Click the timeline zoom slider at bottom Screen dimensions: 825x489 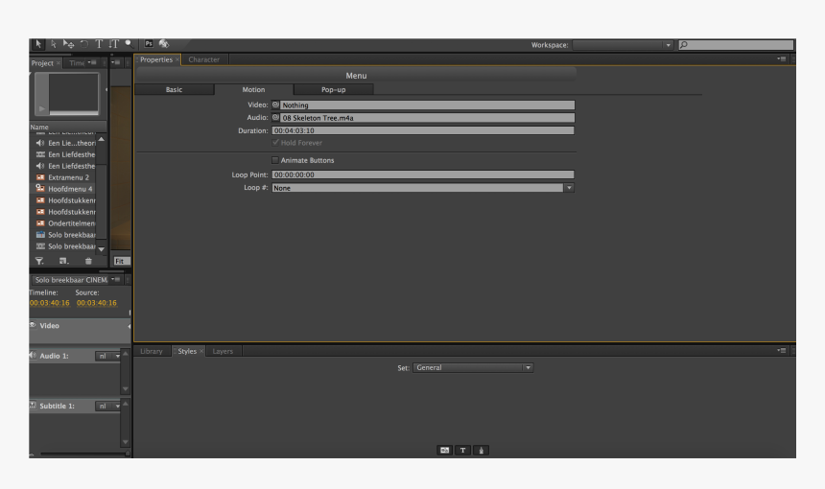[77, 454]
